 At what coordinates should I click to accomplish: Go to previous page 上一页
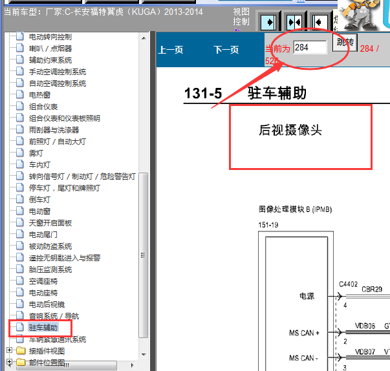(171, 50)
